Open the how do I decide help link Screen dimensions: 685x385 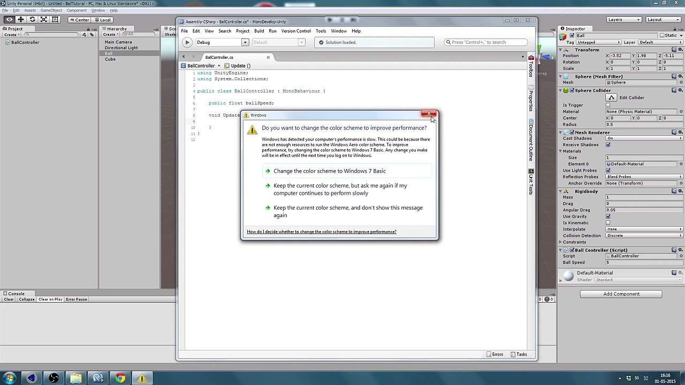[322, 232]
